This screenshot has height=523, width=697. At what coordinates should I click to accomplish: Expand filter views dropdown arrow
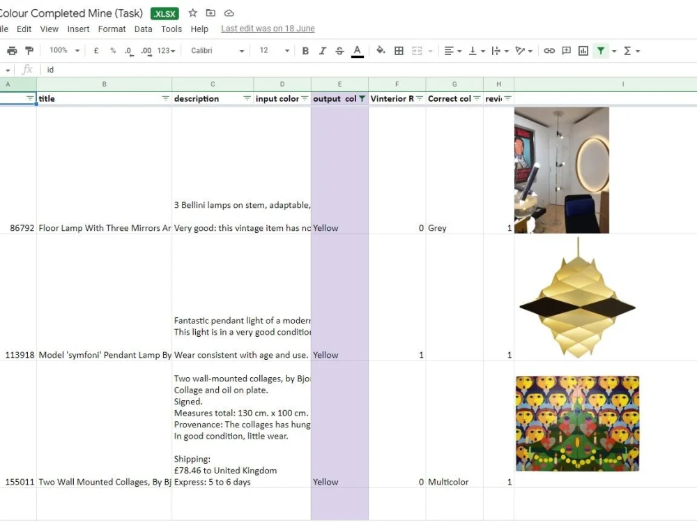point(614,51)
